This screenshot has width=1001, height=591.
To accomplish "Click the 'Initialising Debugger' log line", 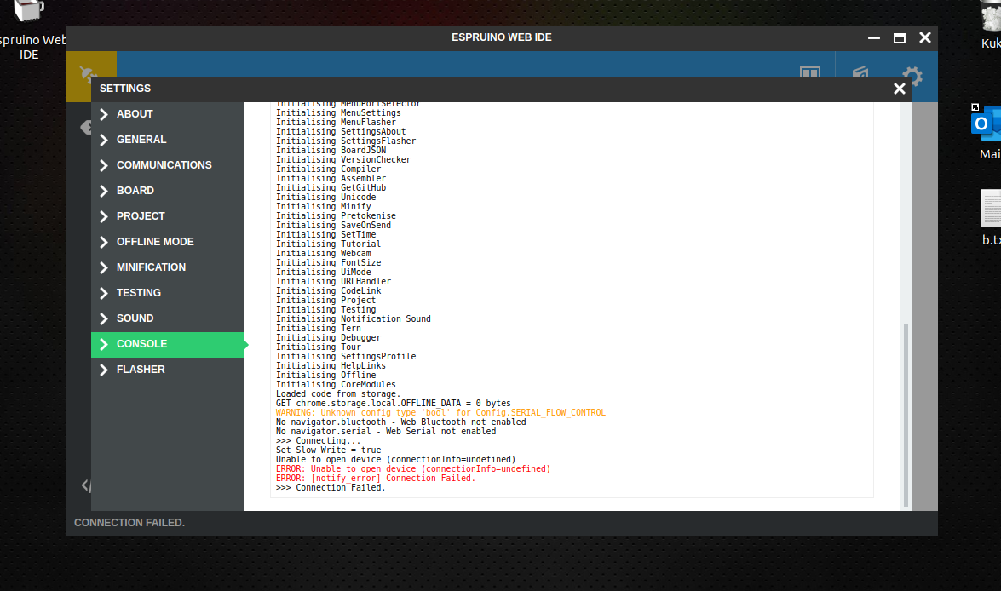I will coord(328,338).
